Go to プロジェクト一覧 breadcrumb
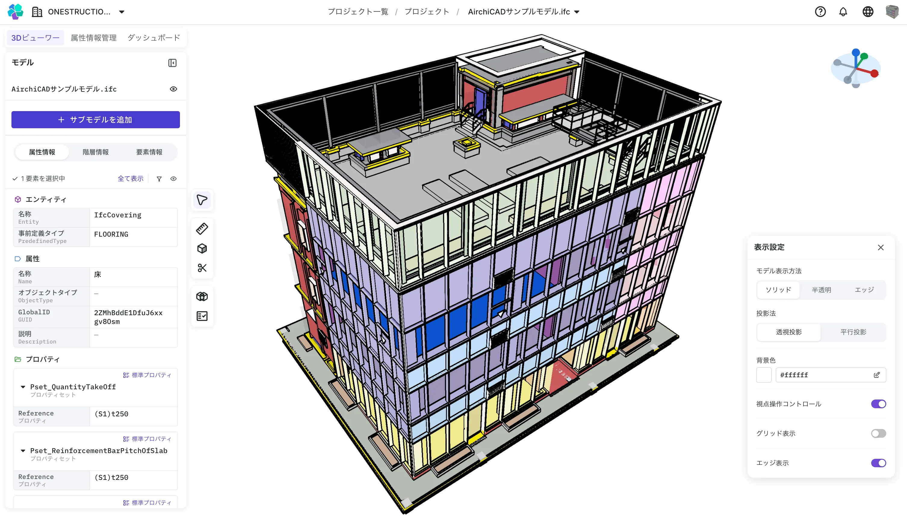 (x=358, y=12)
